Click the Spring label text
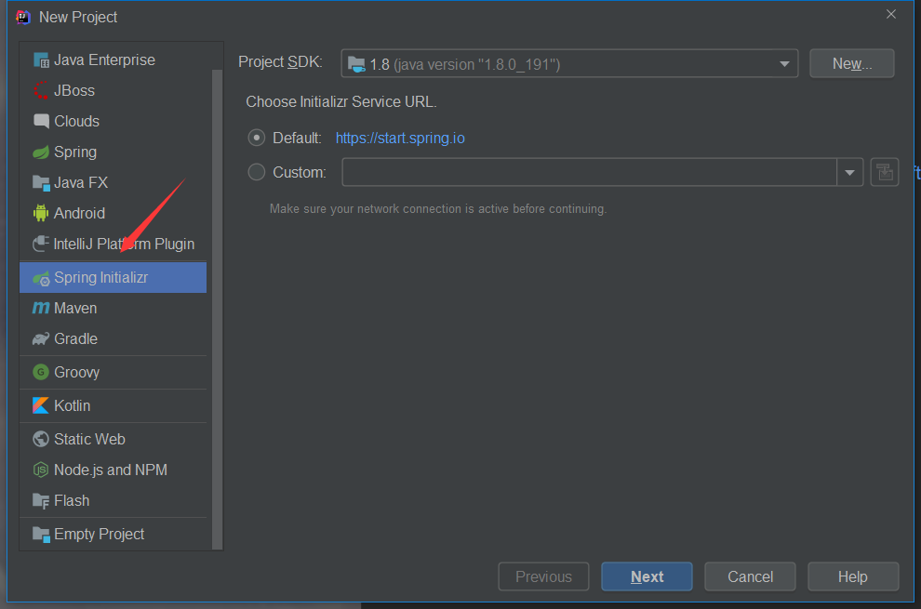Image resolution: width=921 pixels, height=609 pixels. point(75,152)
